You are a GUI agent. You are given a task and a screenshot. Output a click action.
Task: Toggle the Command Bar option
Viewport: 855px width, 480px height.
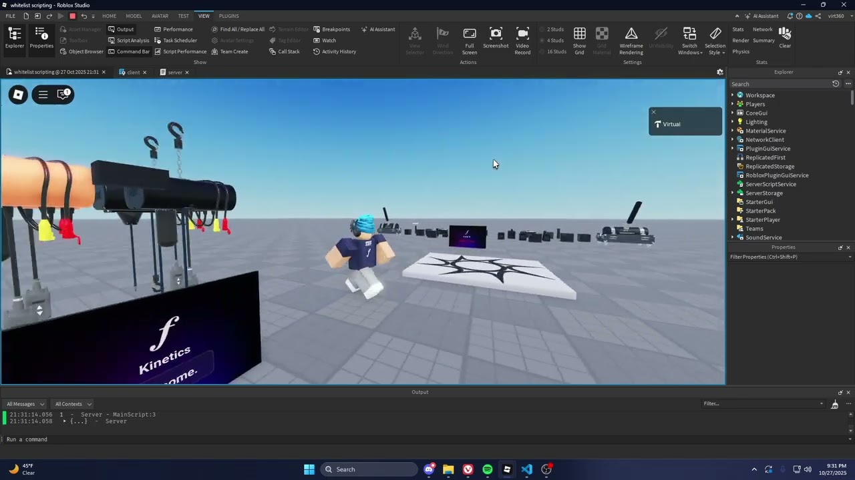tap(128, 51)
